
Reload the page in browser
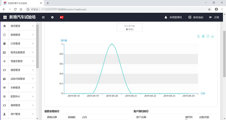[x=15, y=9]
